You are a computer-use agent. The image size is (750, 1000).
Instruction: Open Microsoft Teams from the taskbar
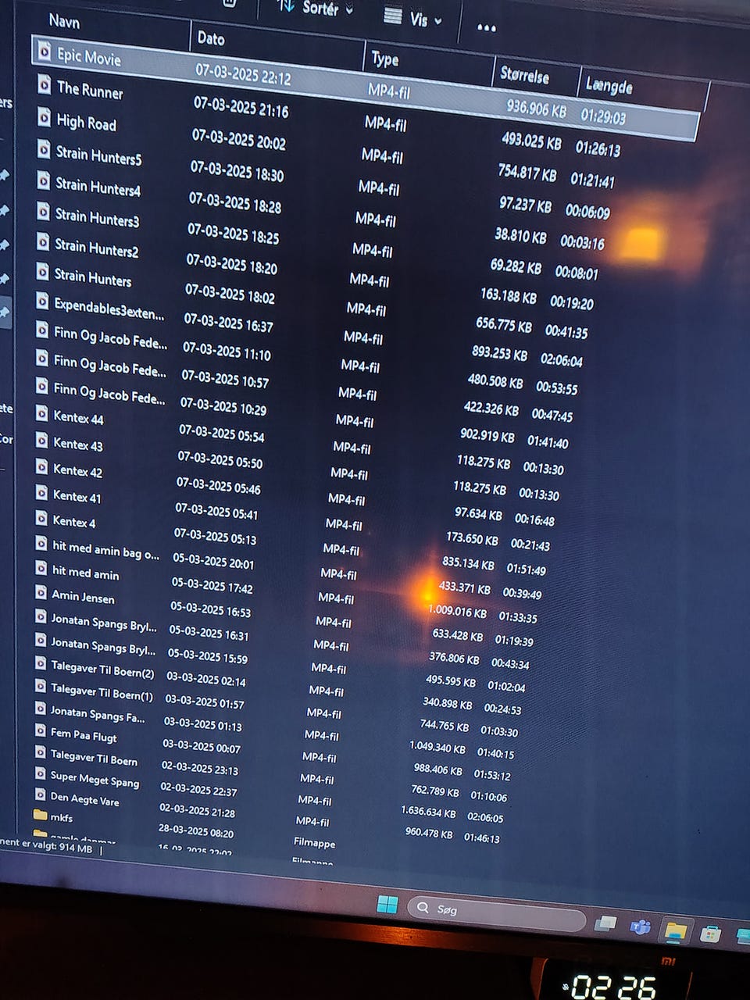pyautogui.click(x=641, y=927)
